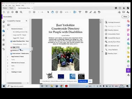Close the Accessibility Checker panel

26,21
